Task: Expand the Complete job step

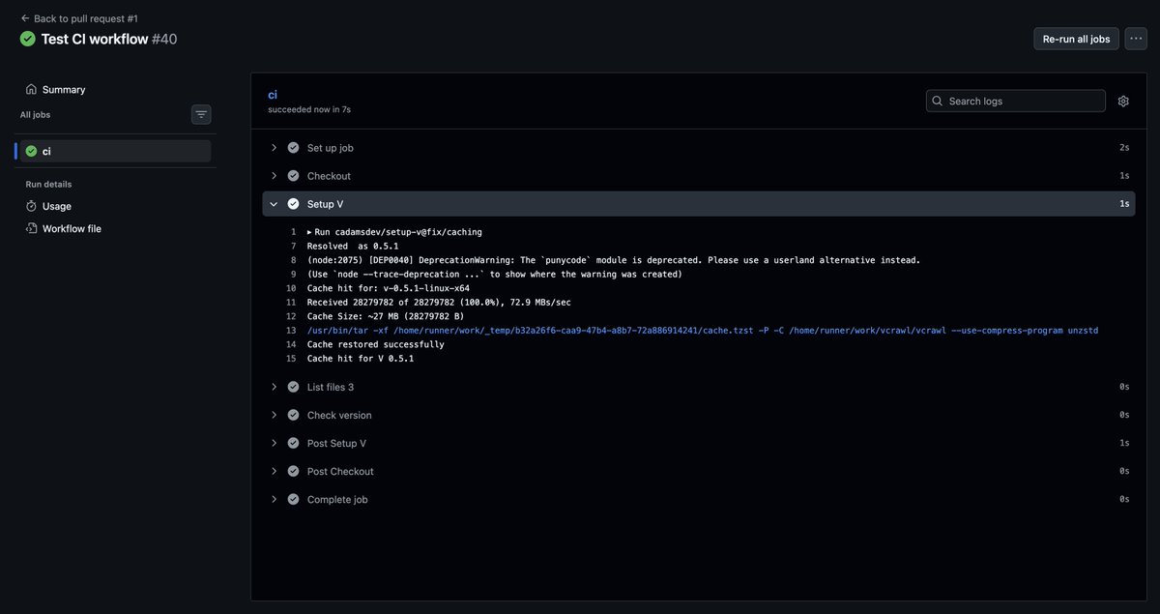Action: click(699, 499)
